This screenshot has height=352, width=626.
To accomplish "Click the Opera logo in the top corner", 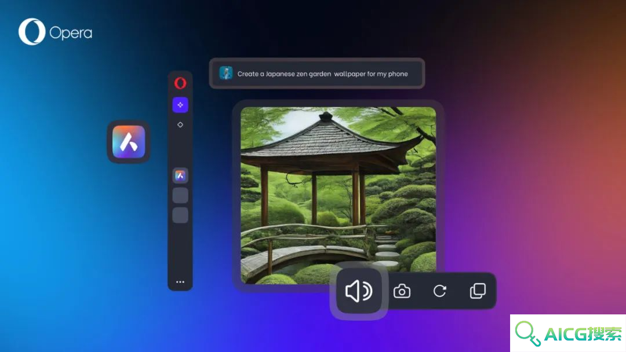I will point(55,32).
